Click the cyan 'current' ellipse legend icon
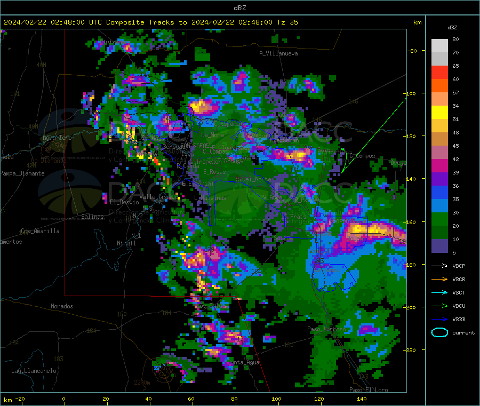 click(x=439, y=332)
